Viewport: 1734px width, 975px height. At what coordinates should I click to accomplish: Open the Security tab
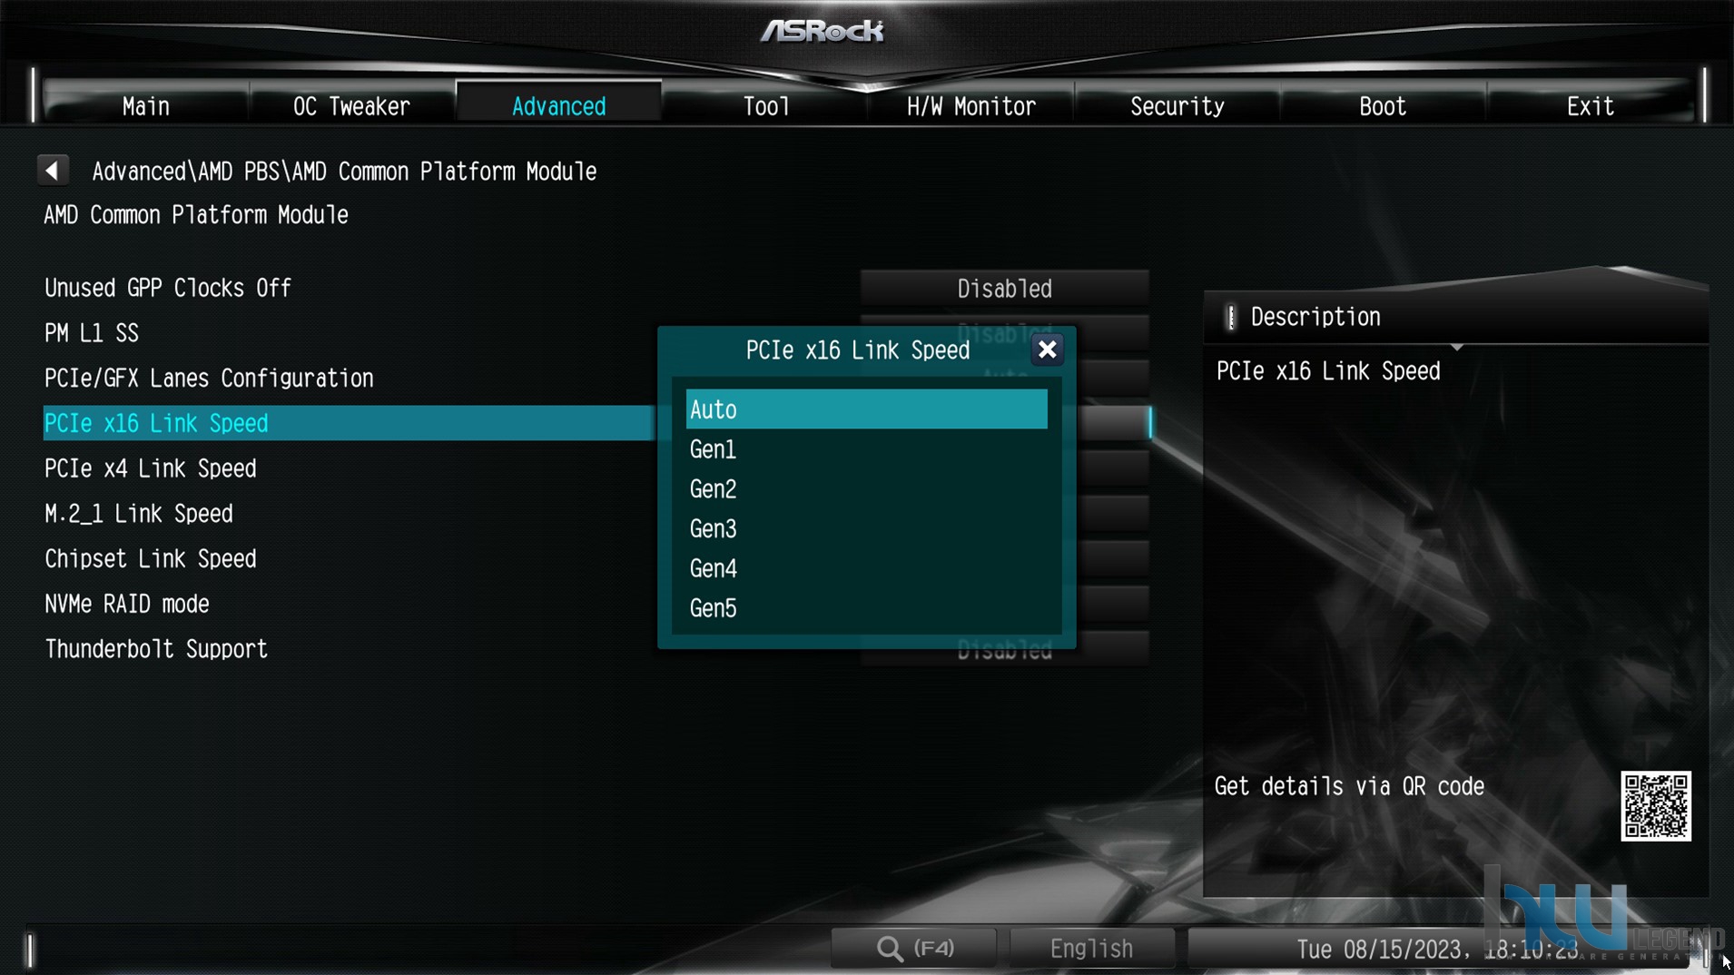(x=1177, y=106)
